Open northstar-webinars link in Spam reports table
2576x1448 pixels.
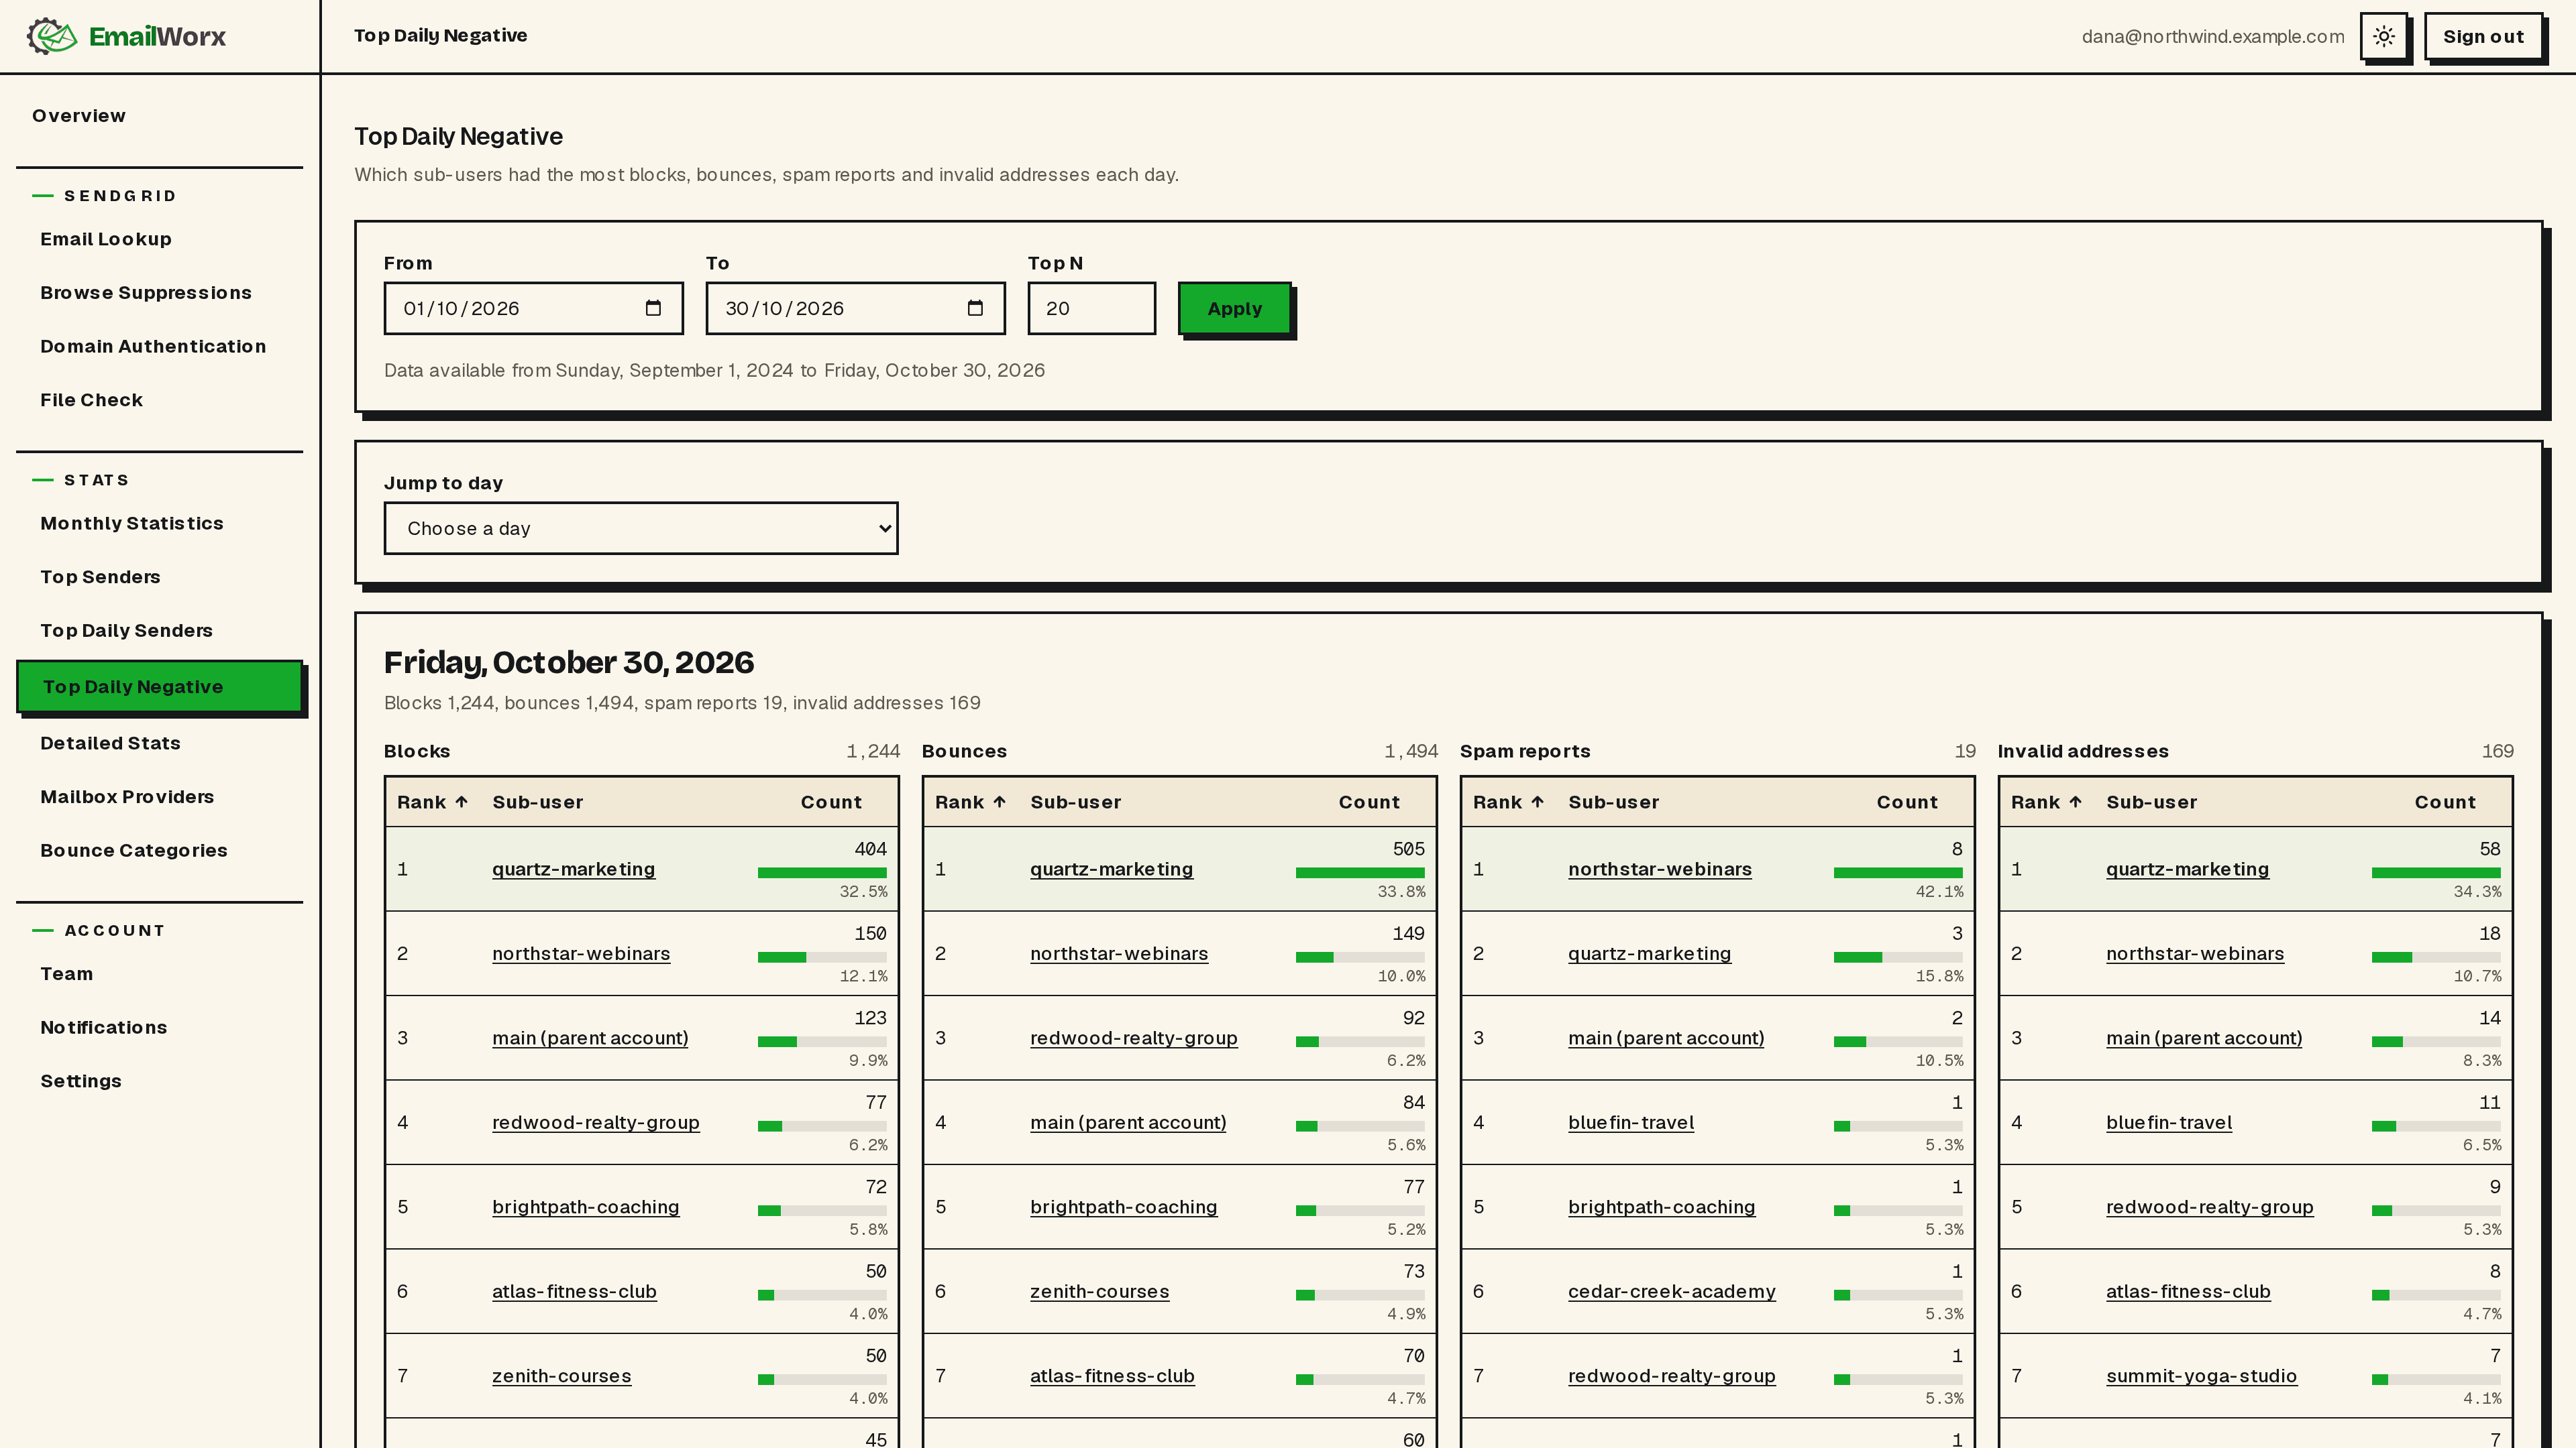click(1660, 869)
